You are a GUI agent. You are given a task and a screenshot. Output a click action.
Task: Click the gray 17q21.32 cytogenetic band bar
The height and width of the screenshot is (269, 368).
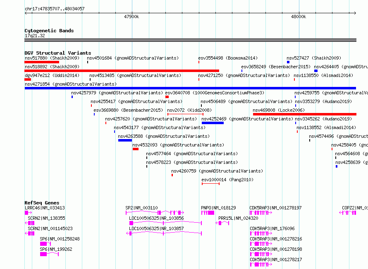pos(190,40)
